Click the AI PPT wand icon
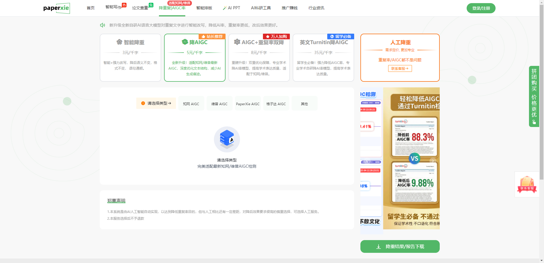Image resolution: width=544 pixels, height=263 pixels. [225, 8]
